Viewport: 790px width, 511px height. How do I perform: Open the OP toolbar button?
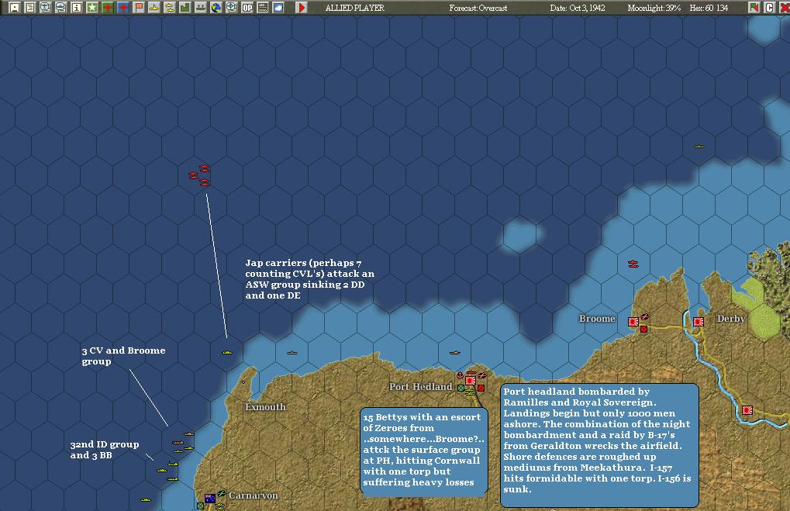[x=247, y=8]
